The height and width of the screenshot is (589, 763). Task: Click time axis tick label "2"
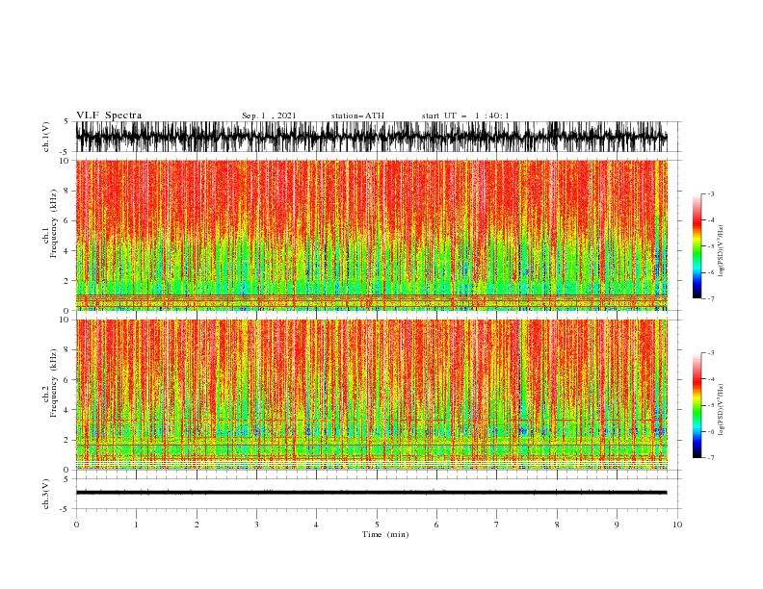pyautogui.click(x=197, y=525)
